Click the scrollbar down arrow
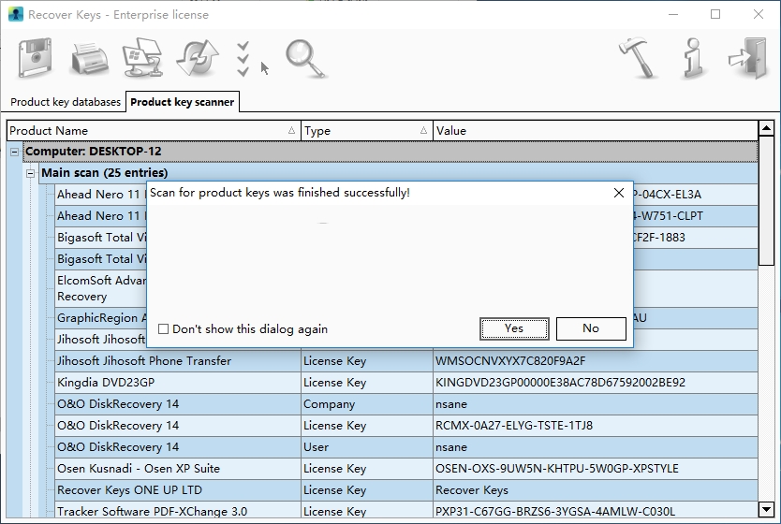Viewport: 781px width, 524px height. point(766,509)
